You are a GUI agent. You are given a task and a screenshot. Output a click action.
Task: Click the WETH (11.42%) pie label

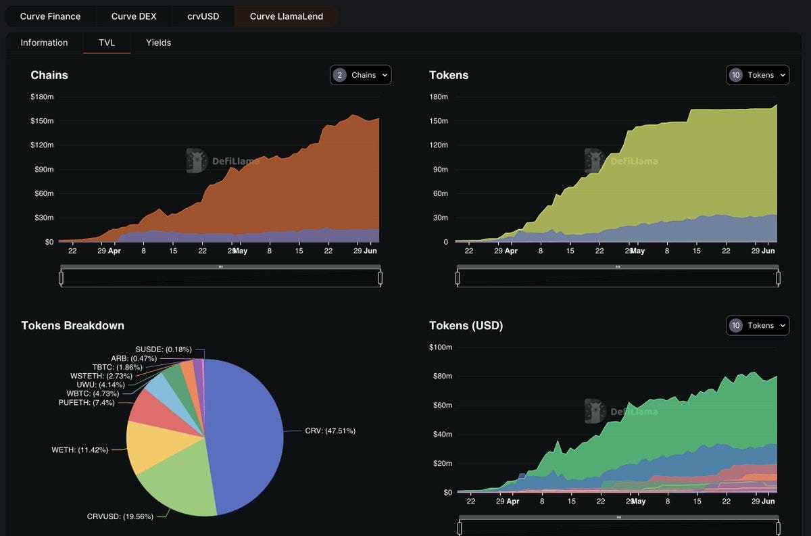80,449
